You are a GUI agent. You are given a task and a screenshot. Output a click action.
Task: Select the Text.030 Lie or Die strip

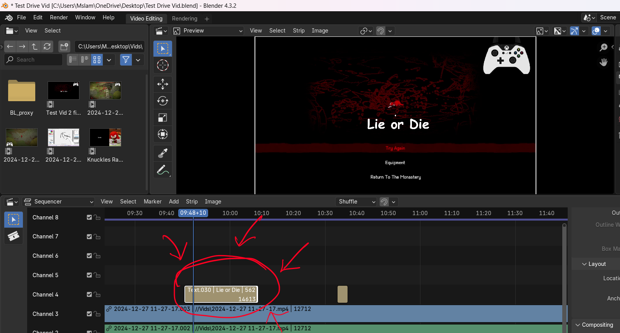click(x=221, y=294)
